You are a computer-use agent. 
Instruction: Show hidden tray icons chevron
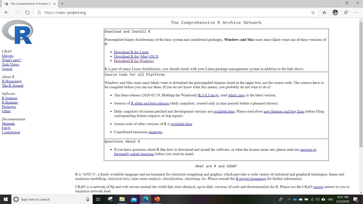pyautogui.click(x=289, y=199)
